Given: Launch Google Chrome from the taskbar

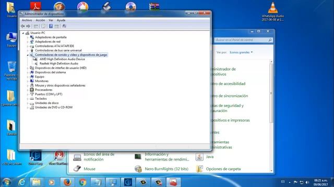Looking at the screenshot, I should coord(82,182).
